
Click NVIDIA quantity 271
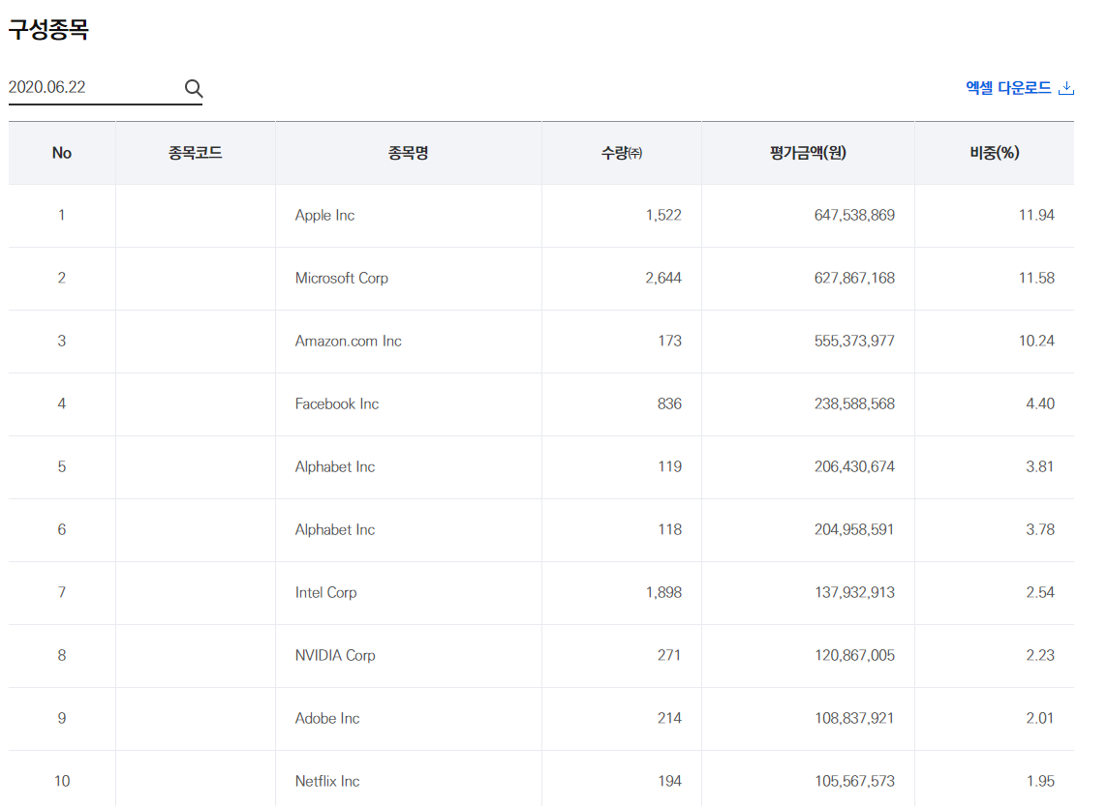click(669, 655)
